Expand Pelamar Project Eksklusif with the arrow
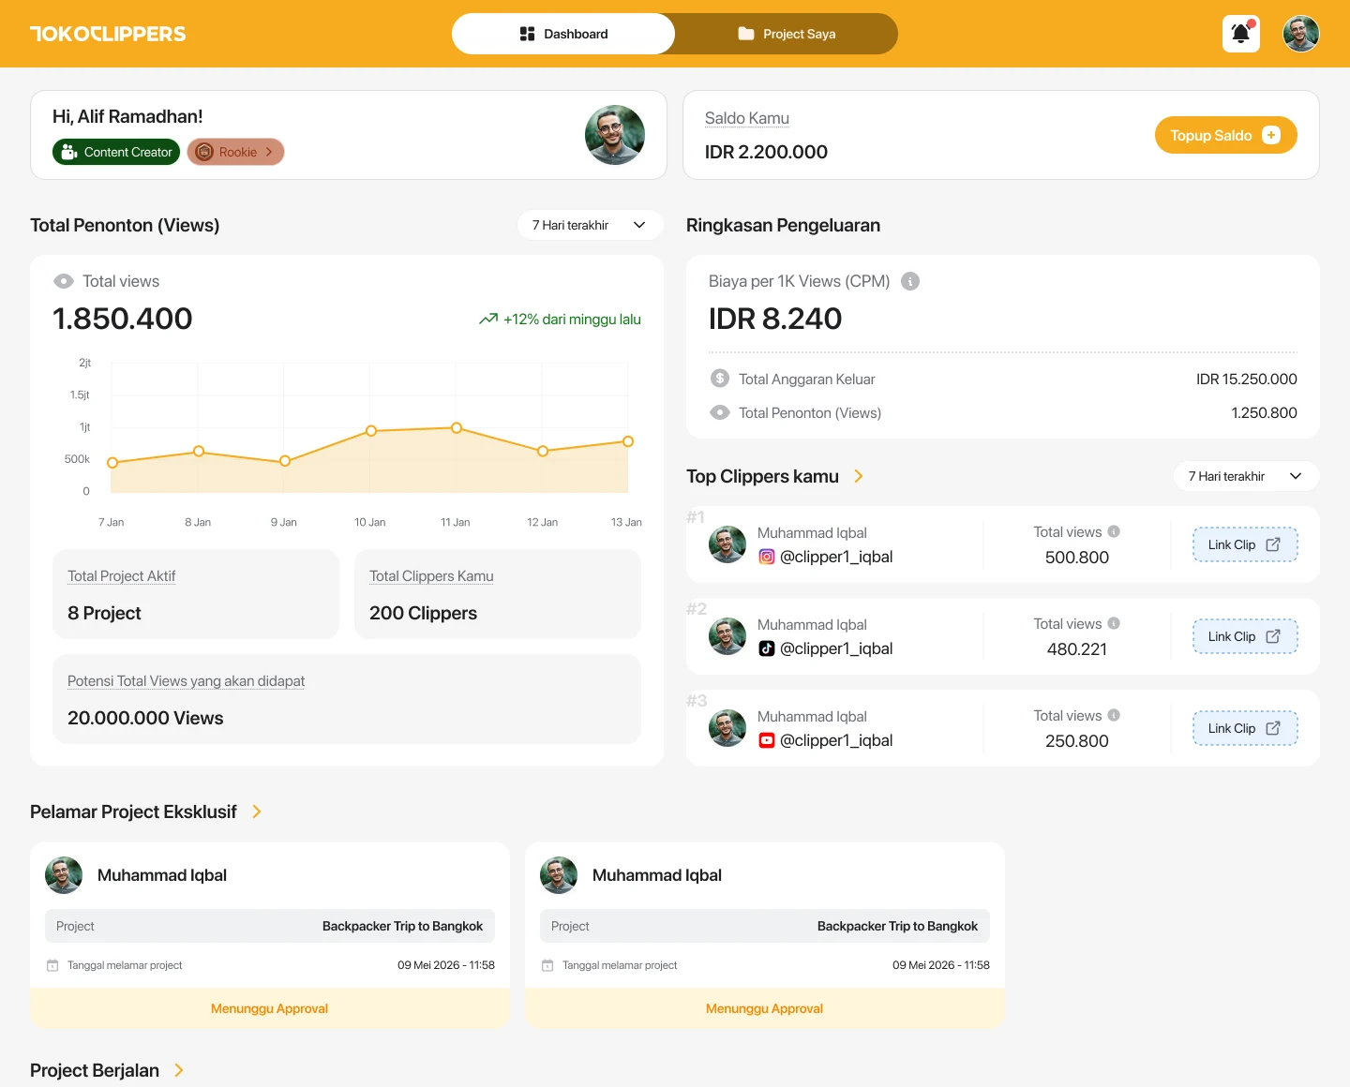 257,812
